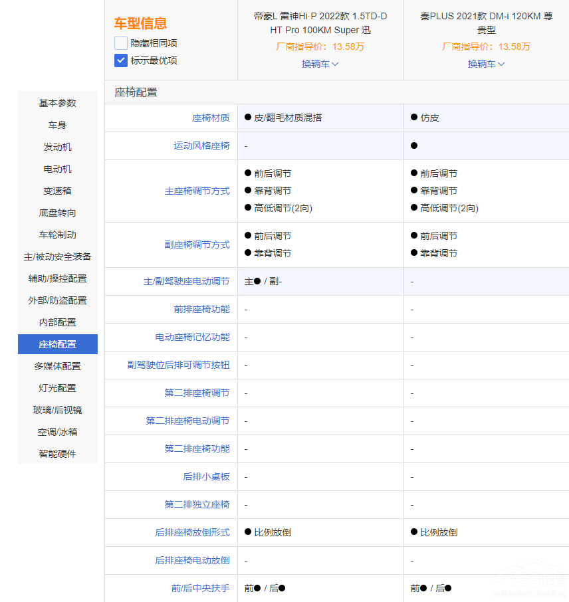The image size is (569, 602).
Task: Navigate to 变速箱 section
Action: [58, 191]
